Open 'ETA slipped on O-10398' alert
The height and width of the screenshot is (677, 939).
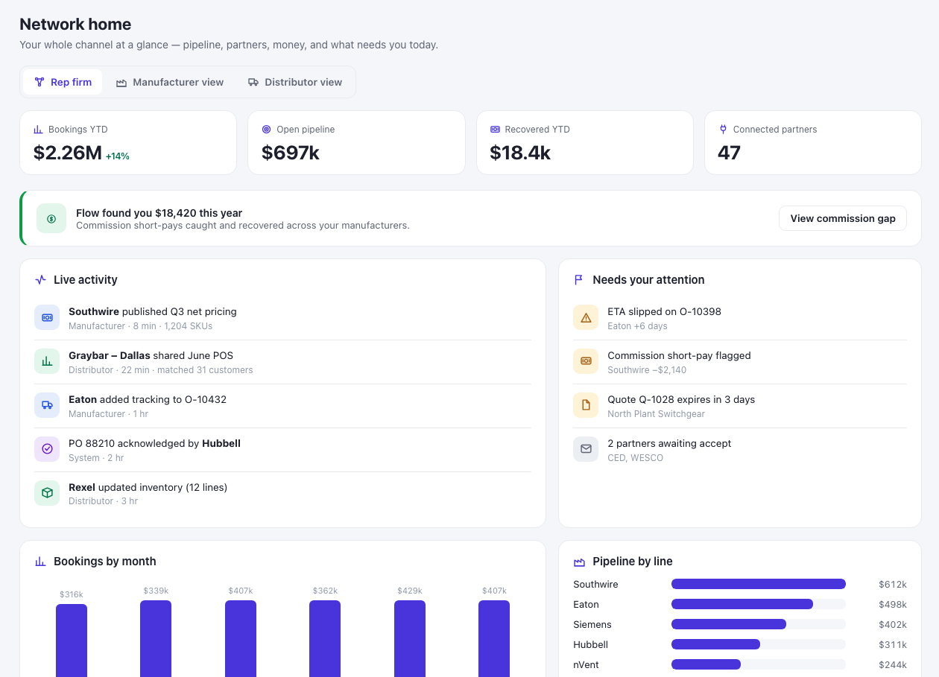740,318
